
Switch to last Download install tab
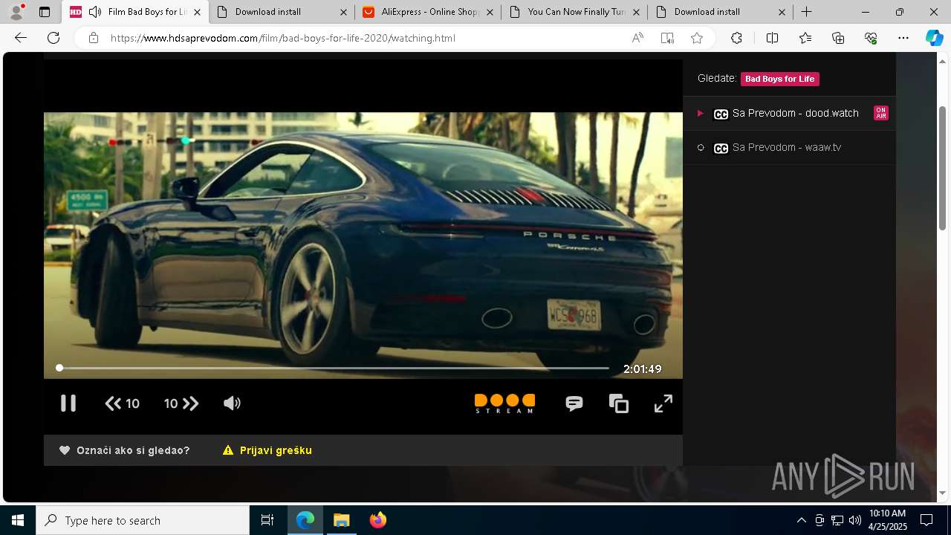720,12
